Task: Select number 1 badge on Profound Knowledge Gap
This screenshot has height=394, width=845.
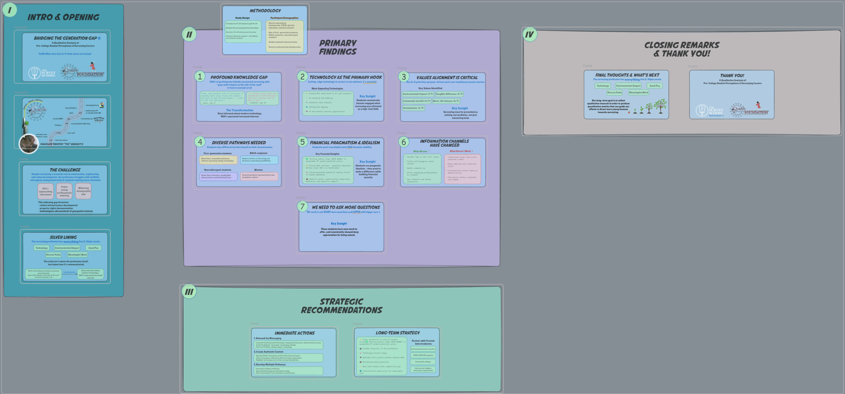Action: 200,77
